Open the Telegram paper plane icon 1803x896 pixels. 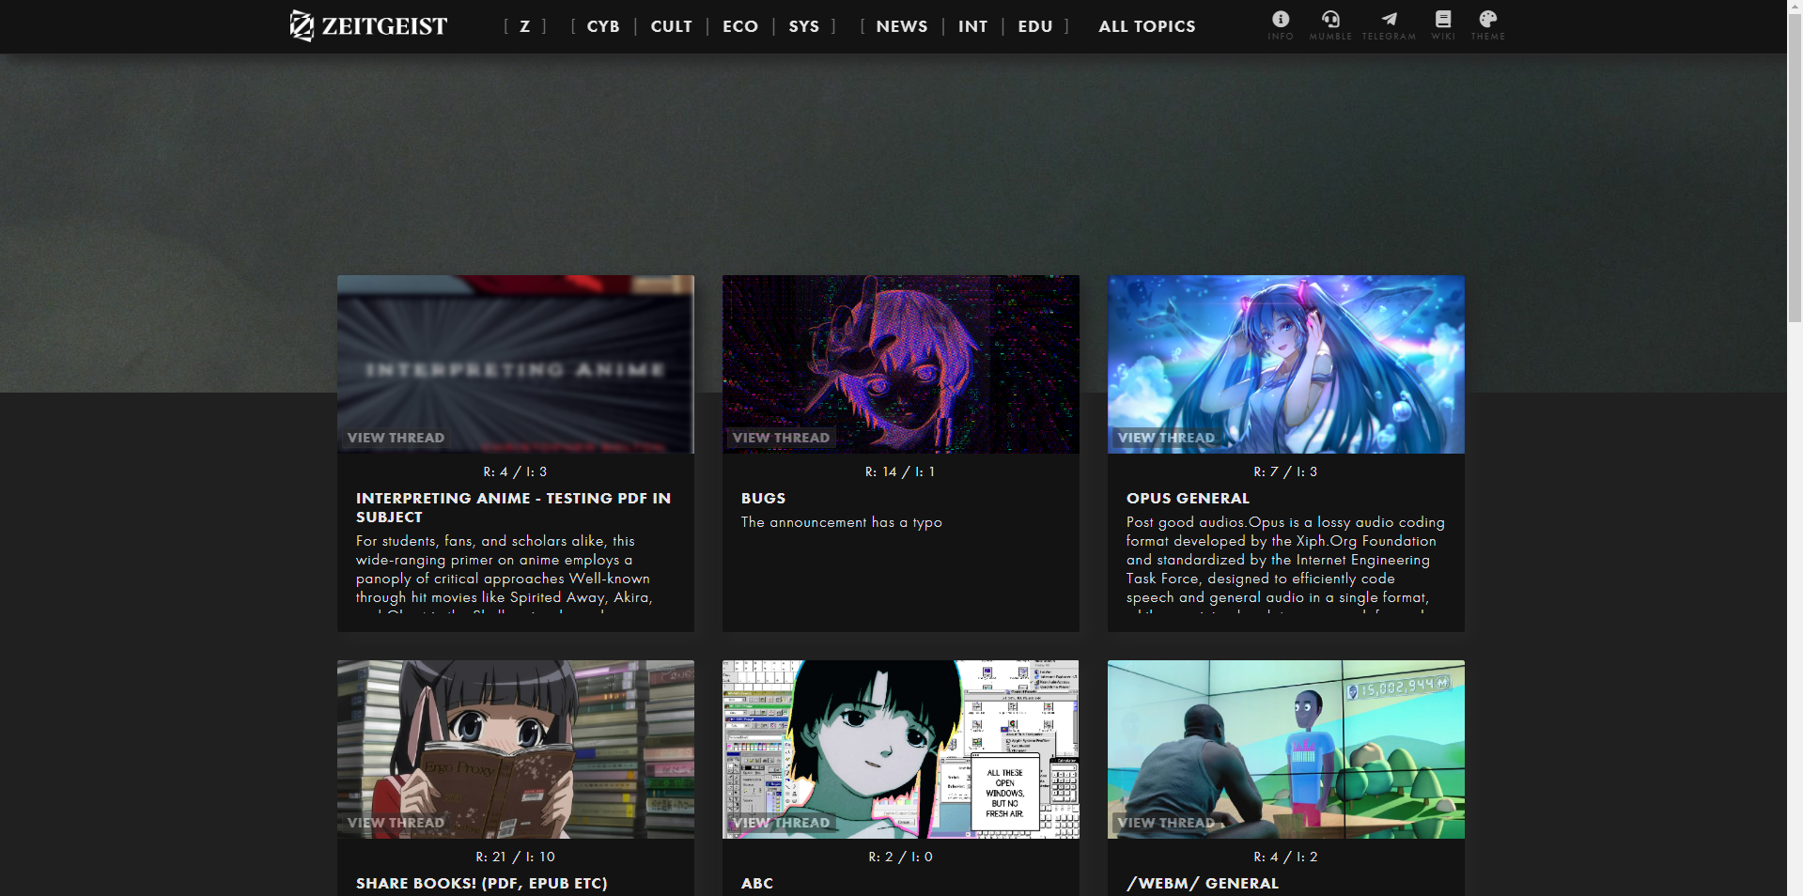point(1389,19)
